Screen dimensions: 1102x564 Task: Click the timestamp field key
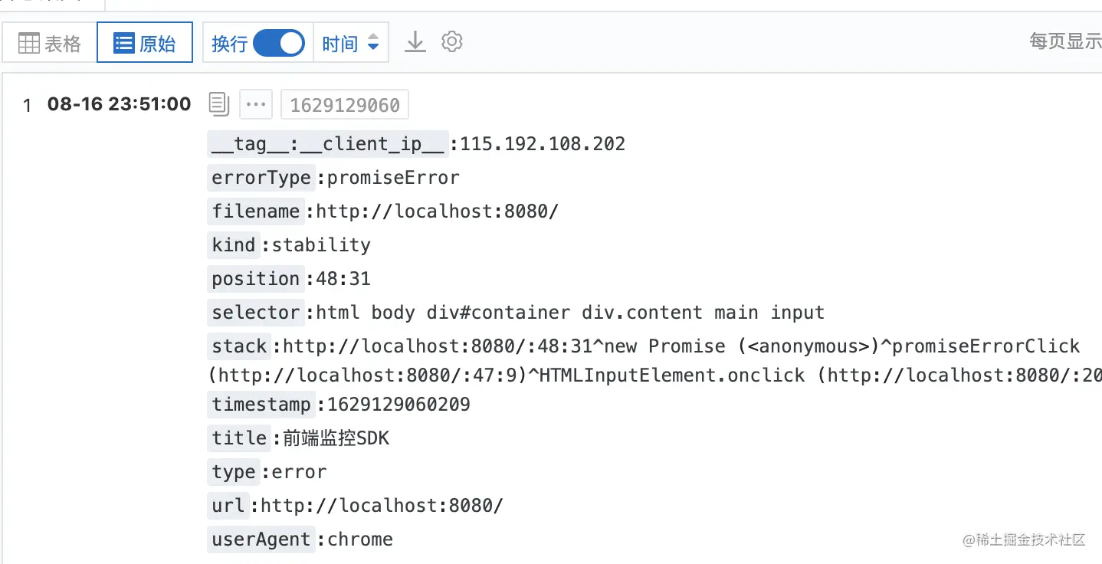coord(261,405)
